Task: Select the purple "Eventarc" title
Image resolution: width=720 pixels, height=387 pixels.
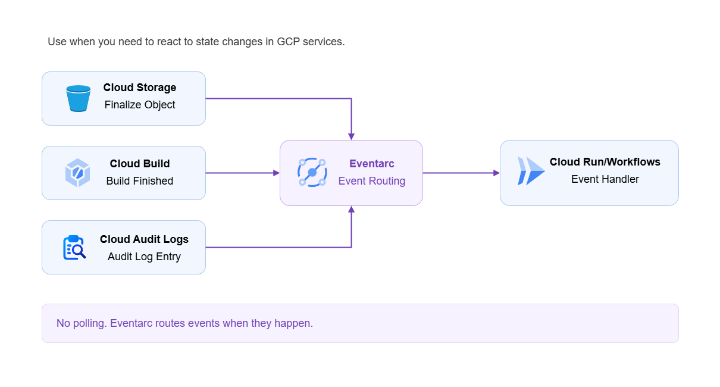Action: (x=372, y=164)
